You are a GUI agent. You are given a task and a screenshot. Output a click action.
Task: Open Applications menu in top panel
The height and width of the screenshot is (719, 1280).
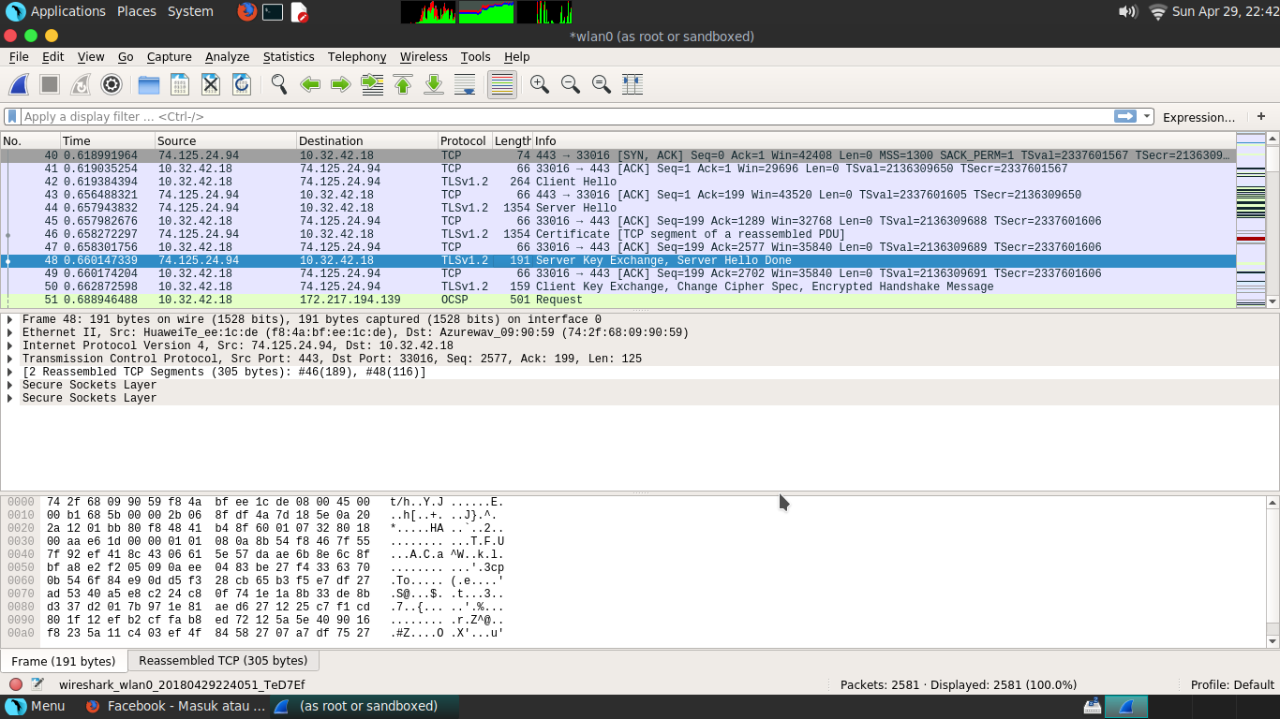click(x=56, y=11)
